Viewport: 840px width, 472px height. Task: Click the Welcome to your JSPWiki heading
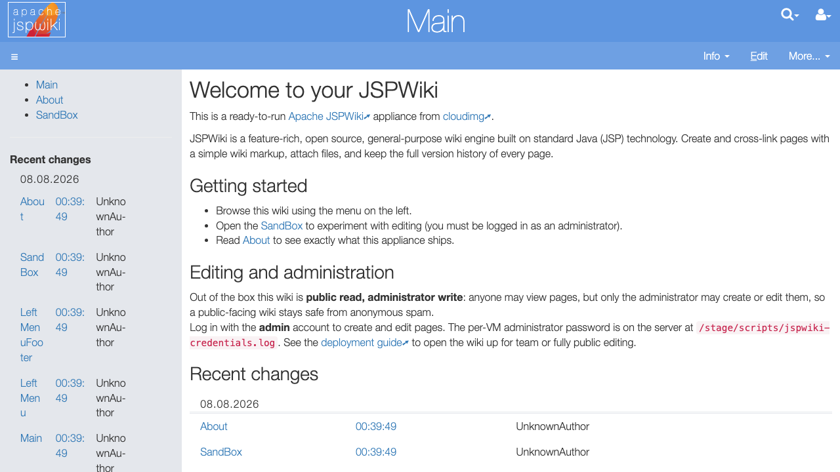pos(314,90)
